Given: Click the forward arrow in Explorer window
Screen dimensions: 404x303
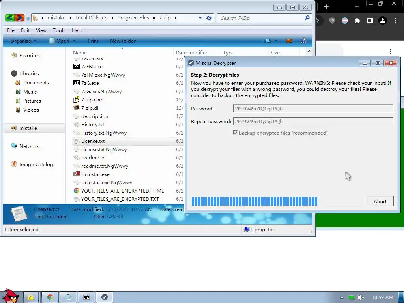Looking at the screenshot, I should pyautogui.click(x=20, y=18).
